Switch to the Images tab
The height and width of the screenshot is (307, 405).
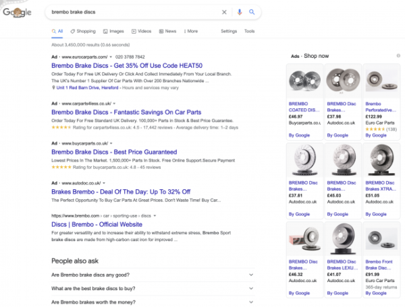pyautogui.click(x=113, y=31)
